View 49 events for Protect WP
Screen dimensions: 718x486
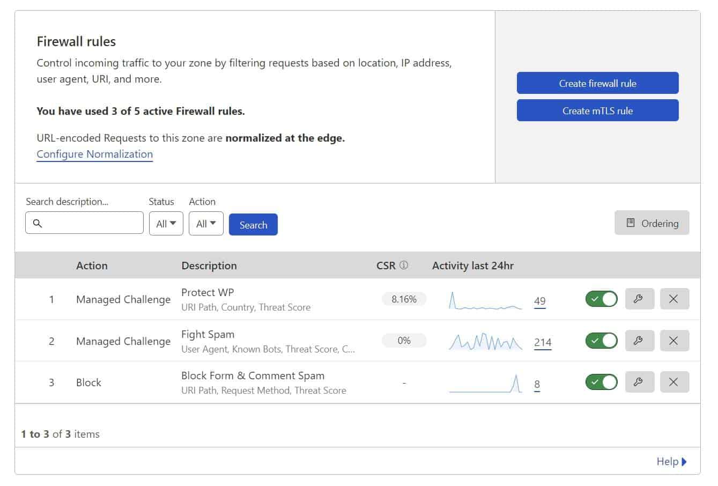tap(540, 301)
